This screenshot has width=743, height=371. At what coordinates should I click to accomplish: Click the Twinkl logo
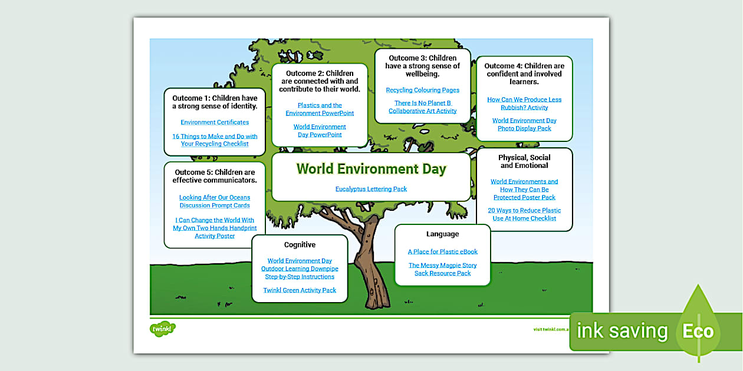163,329
